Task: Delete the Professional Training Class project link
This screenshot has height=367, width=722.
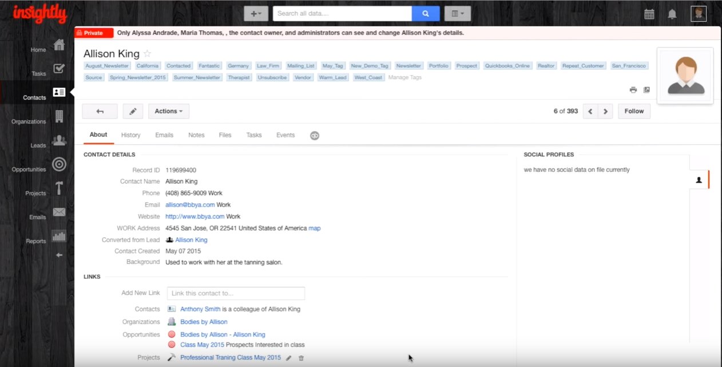Action: [302, 358]
